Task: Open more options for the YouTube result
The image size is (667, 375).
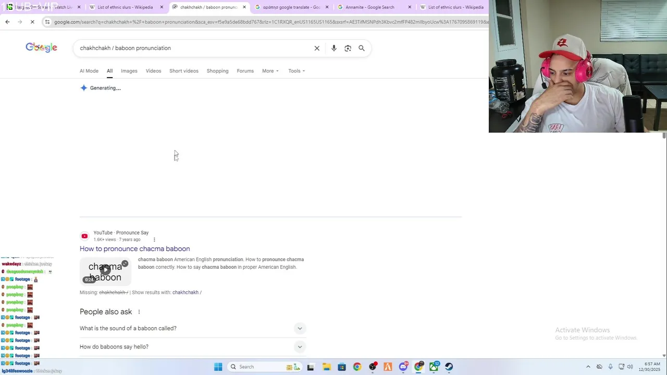Action: (154, 240)
